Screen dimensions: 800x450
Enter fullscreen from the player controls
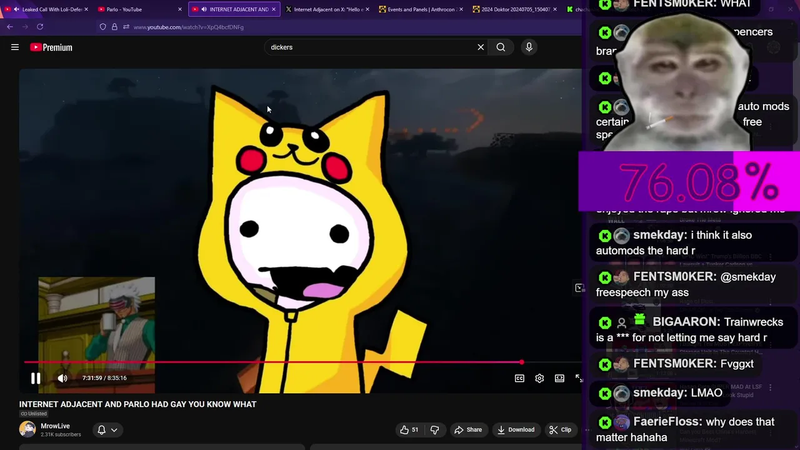[x=579, y=378]
